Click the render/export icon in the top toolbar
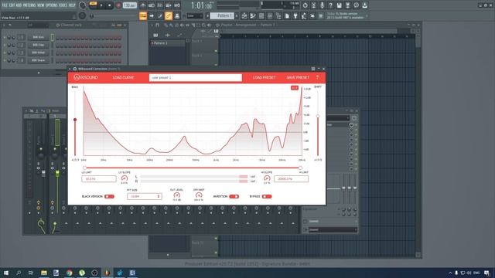This screenshot has width=495, height=278. point(347,5)
